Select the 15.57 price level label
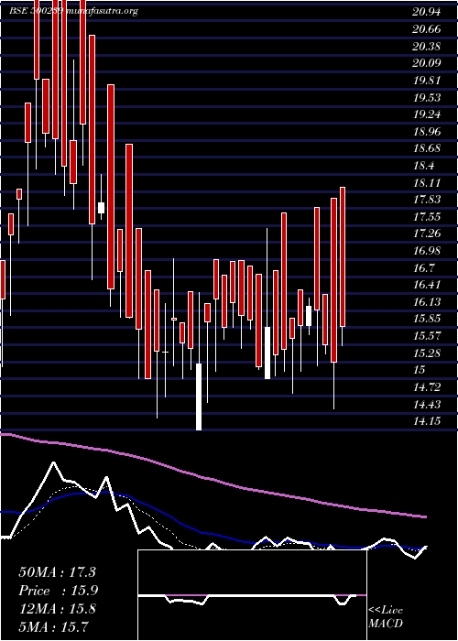458x641 pixels. pos(427,335)
